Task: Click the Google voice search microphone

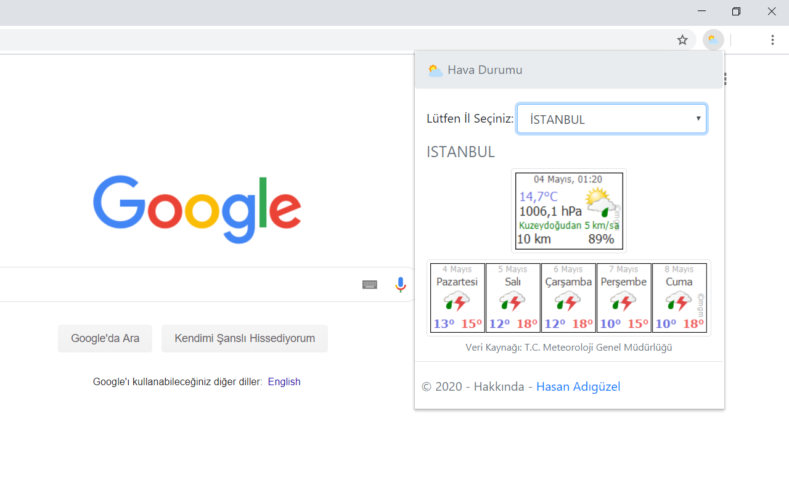Action: pos(401,285)
